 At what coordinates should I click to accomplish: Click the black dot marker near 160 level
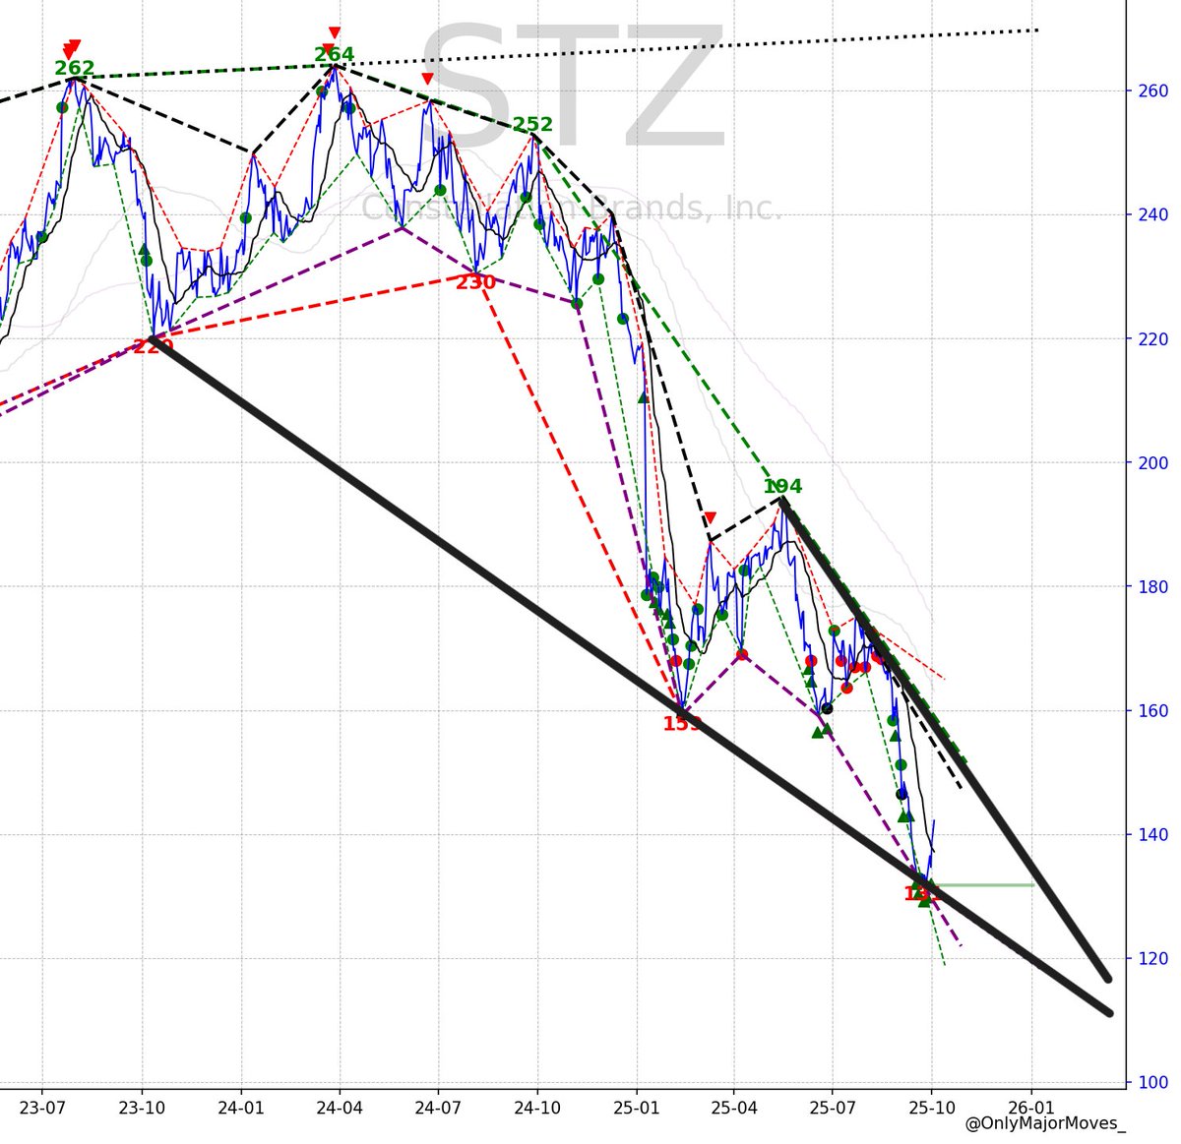827,708
